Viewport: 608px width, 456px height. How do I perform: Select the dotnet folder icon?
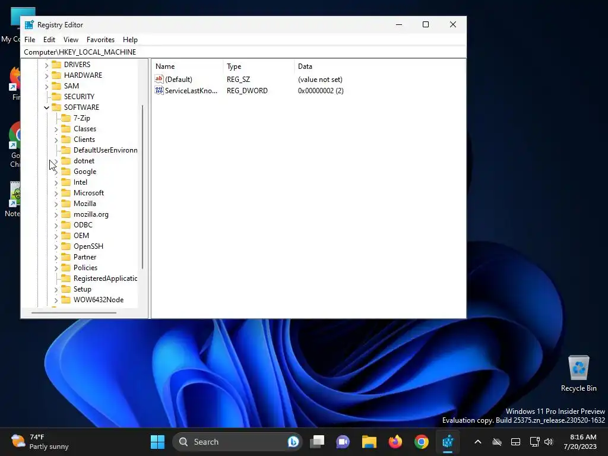pyautogui.click(x=66, y=160)
